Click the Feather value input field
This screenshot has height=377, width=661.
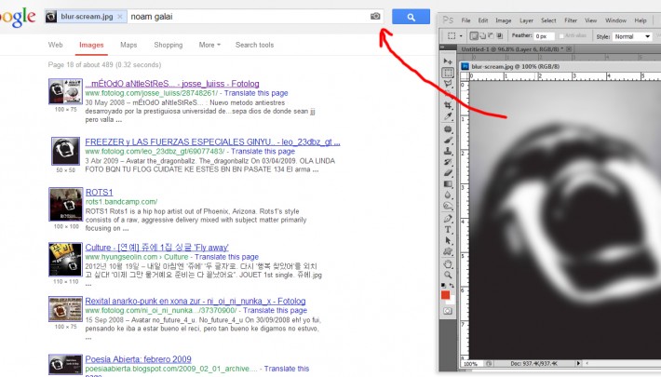[545, 36]
